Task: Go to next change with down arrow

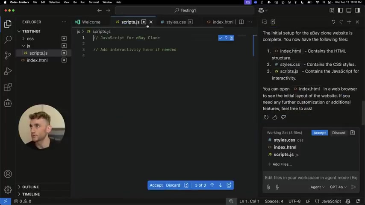Action: tap(221, 185)
